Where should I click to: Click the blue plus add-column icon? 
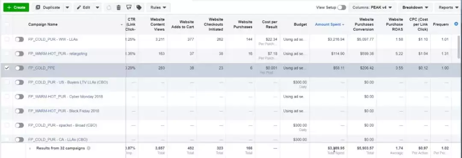tap(456, 24)
